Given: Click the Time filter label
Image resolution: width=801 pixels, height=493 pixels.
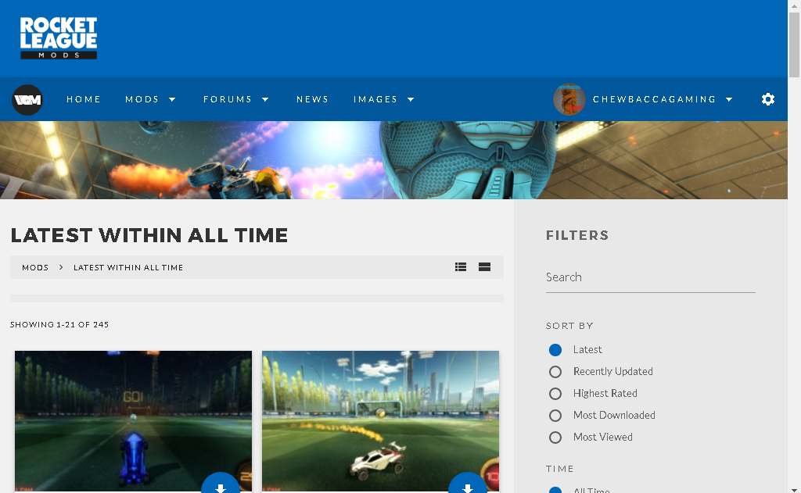Looking at the screenshot, I should [560, 469].
